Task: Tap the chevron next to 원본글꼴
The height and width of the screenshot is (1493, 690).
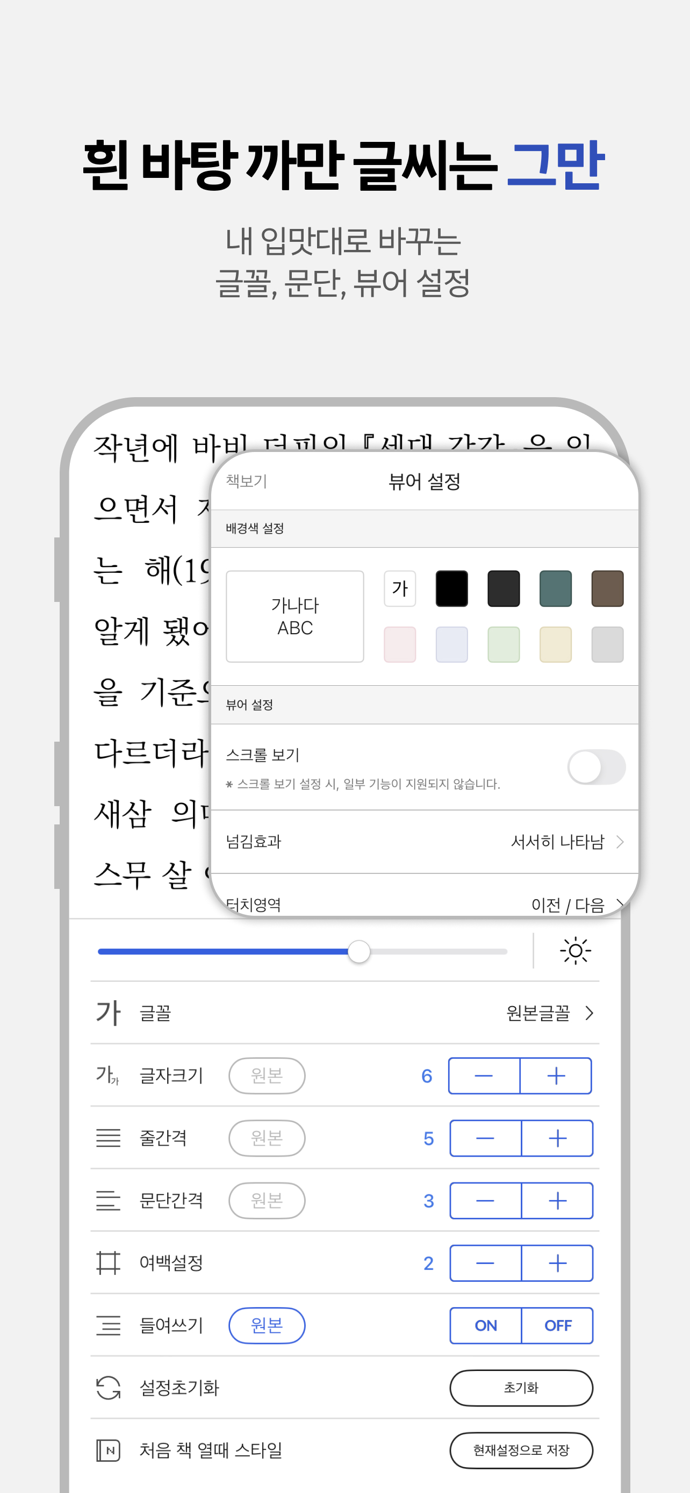Action: click(589, 1013)
